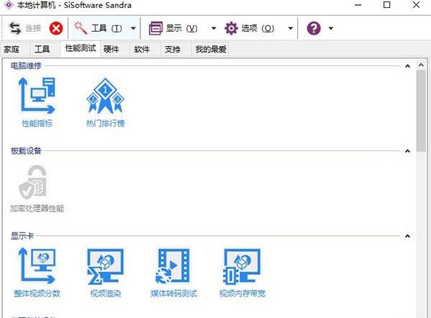Click the vertical scrollbar up arrow

click(x=421, y=65)
